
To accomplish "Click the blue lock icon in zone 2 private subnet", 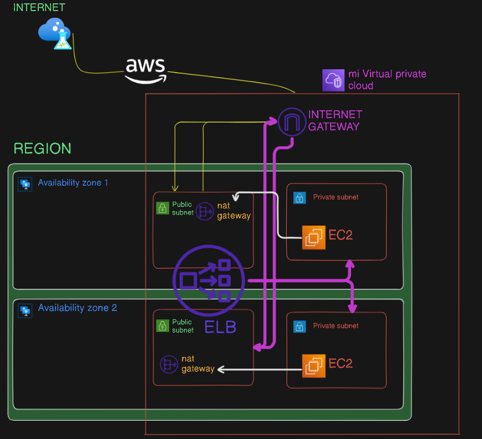I will 300,326.
